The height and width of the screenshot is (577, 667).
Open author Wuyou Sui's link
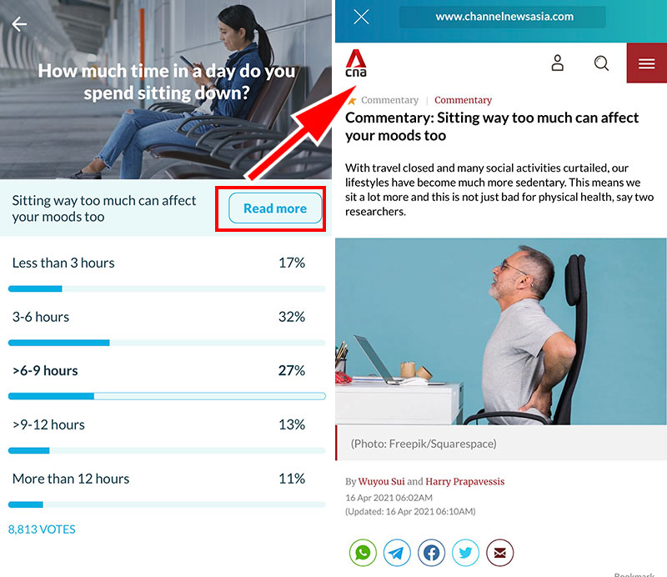tap(381, 481)
